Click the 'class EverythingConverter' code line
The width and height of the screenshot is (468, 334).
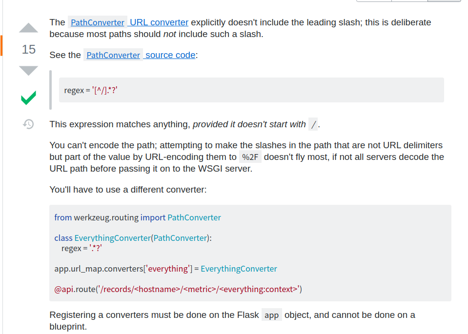133,238
